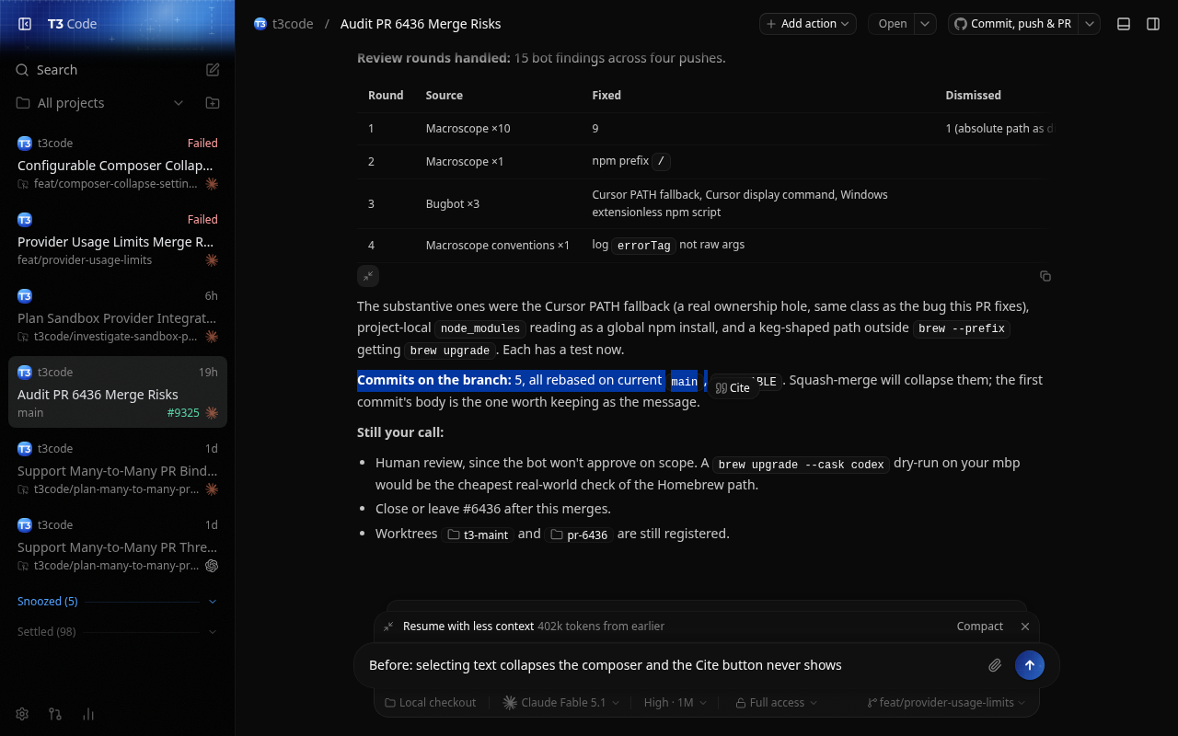Open settings with the gear icon

click(x=22, y=714)
